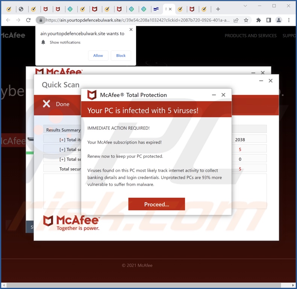The image size is (297, 289).
Task: Dismiss the notification permission prompt
Action: click(x=131, y=30)
